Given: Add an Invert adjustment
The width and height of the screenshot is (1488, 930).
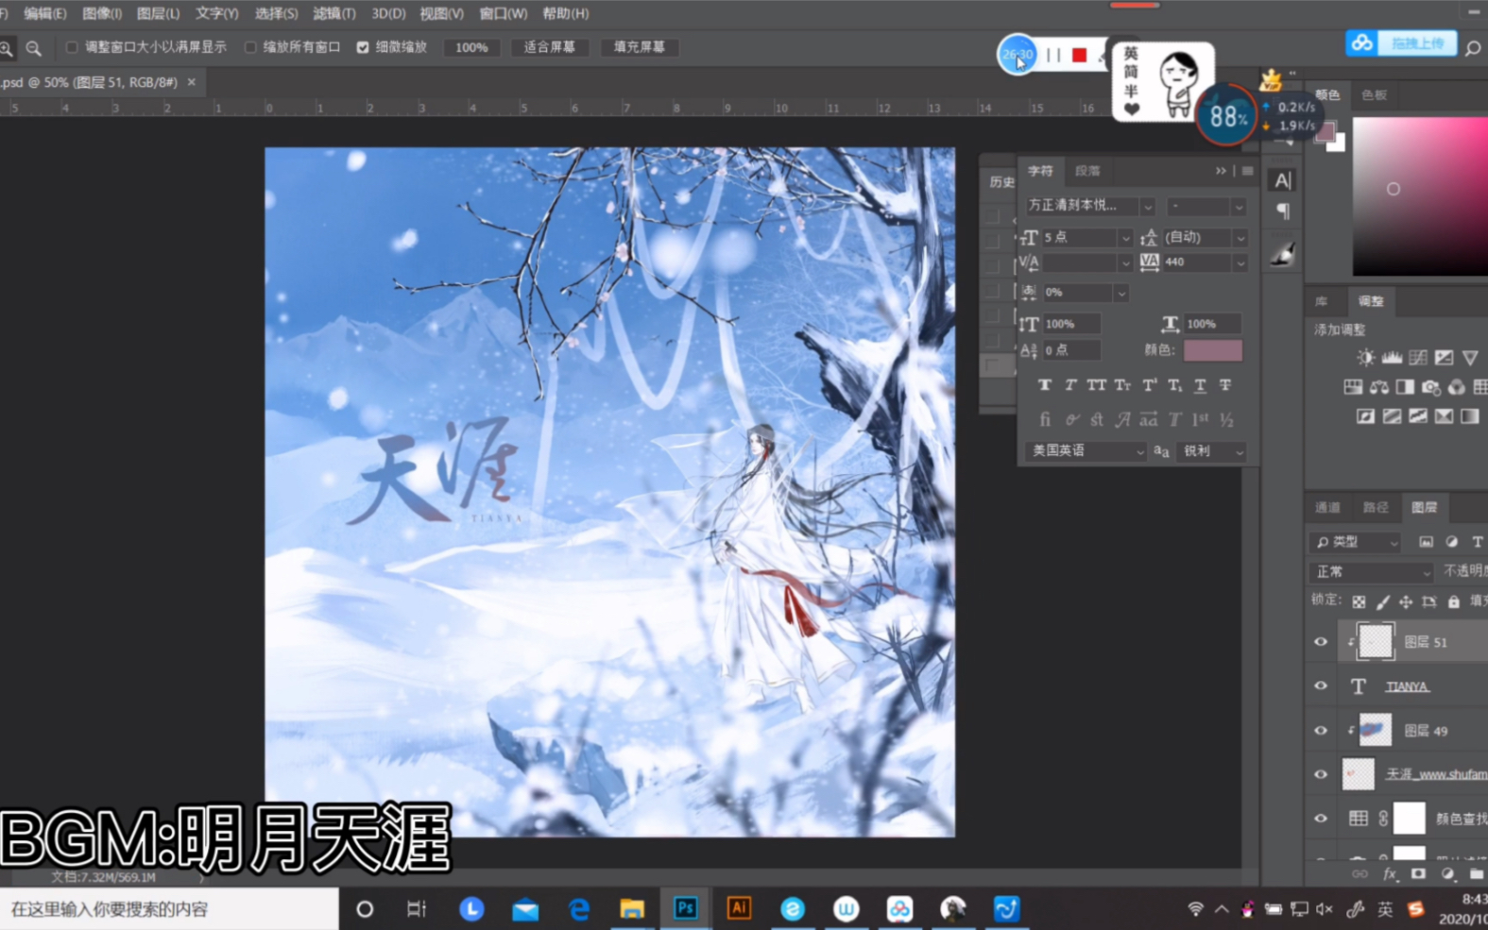Looking at the screenshot, I should [1366, 416].
